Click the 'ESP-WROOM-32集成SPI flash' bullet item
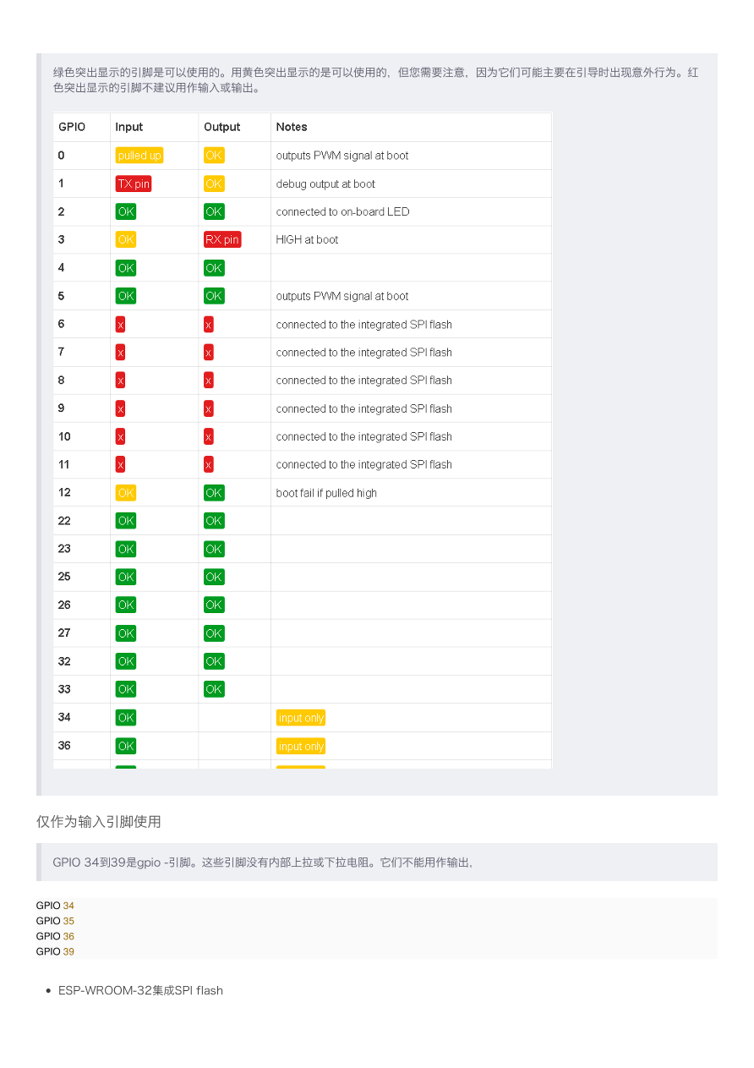This screenshot has width=754, height=1068. tap(140, 990)
